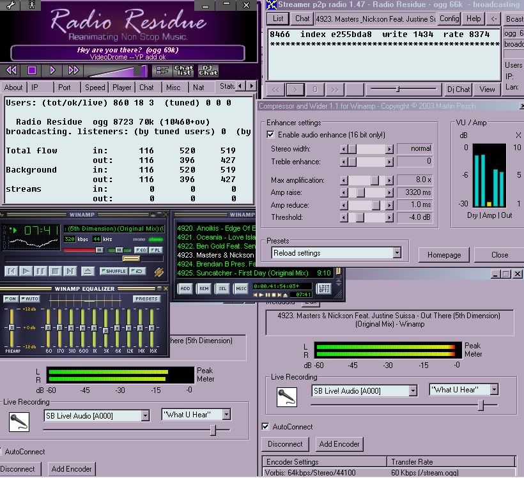Click playlist LIST OPTS button
524x478 pixels.
click(x=324, y=288)
